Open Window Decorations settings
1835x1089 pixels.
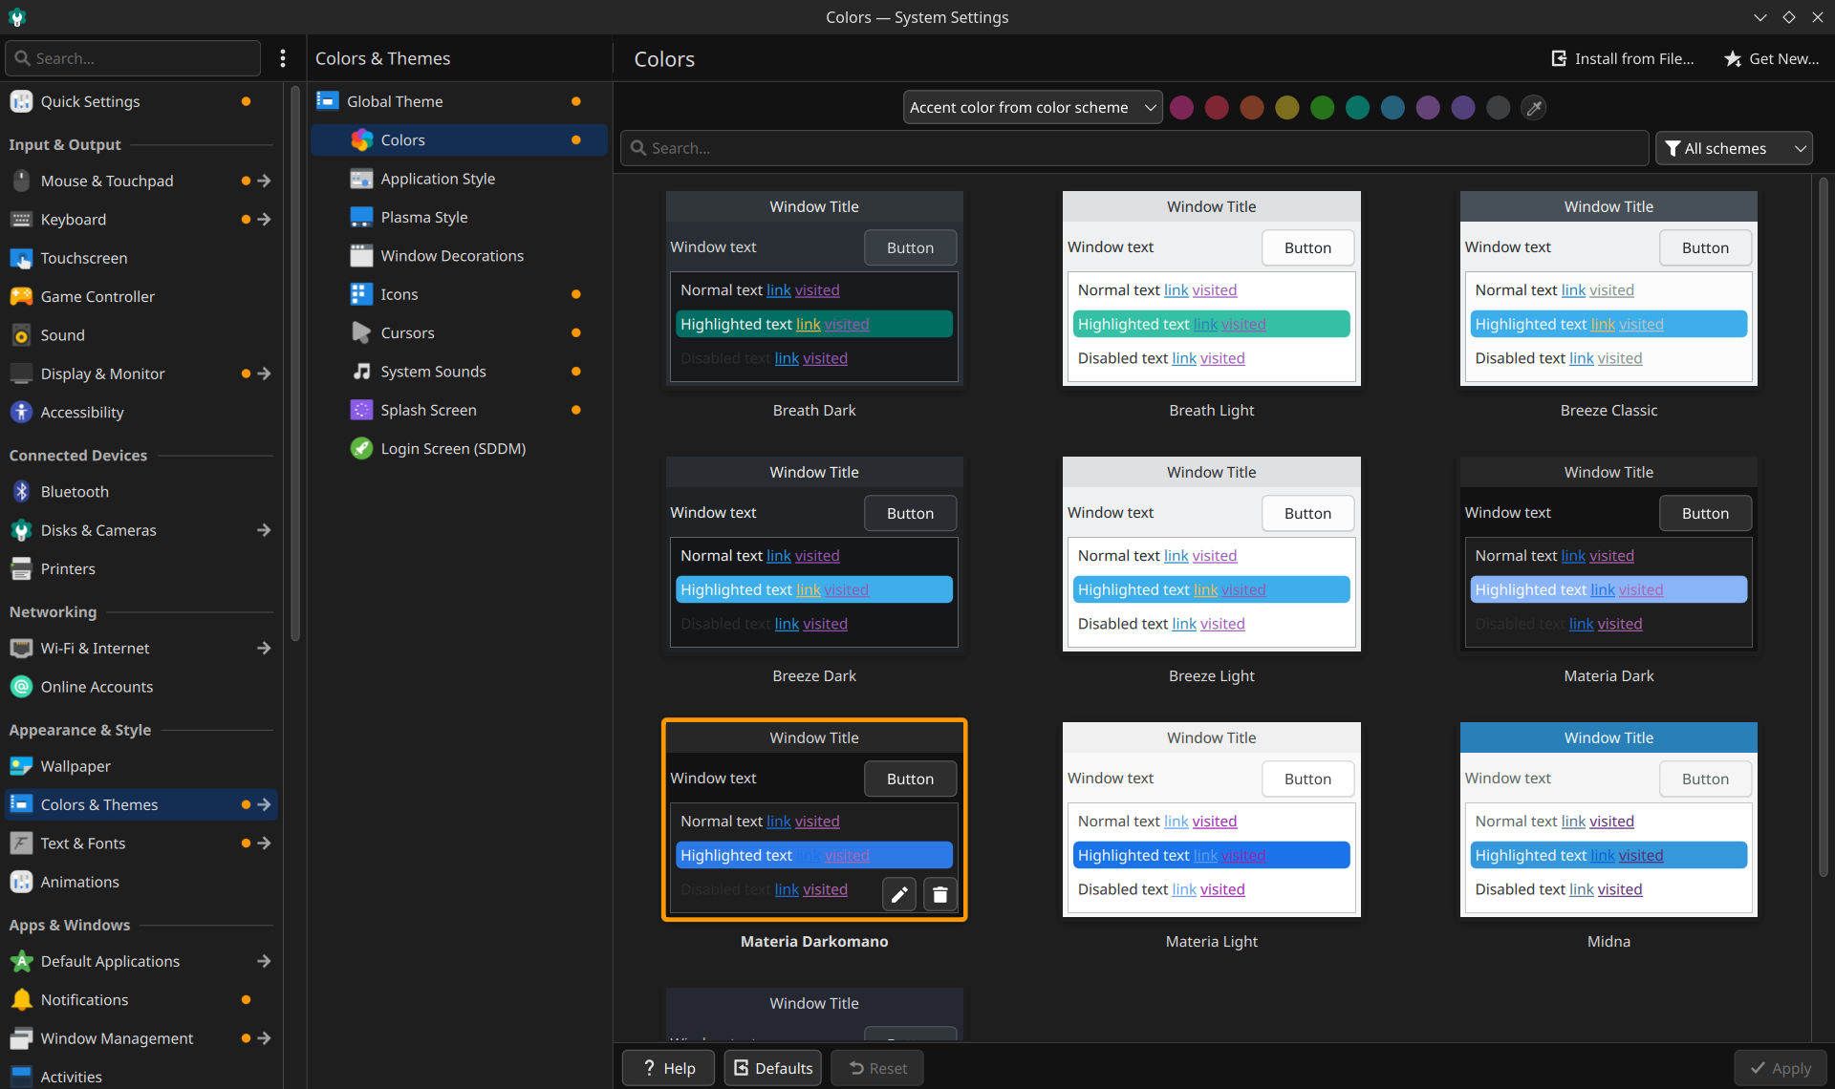[x=452, y=256]
